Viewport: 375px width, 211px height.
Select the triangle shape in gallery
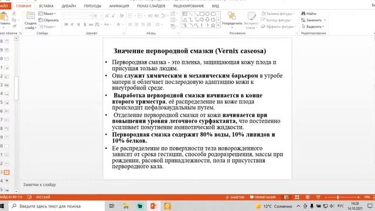click(x=185, y=19)
